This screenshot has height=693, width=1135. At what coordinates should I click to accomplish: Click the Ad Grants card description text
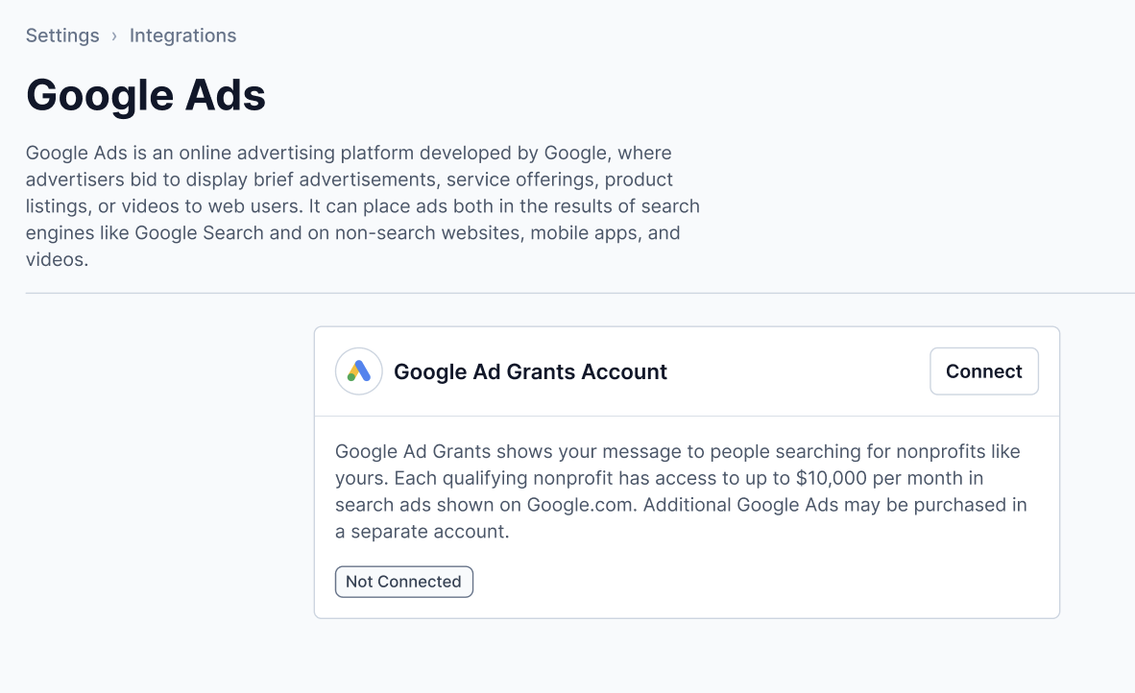click(x=681, y=491)
